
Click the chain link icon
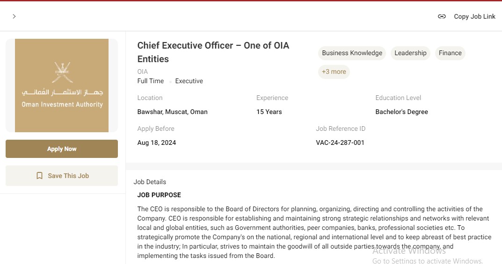click(x=442, y=16)
